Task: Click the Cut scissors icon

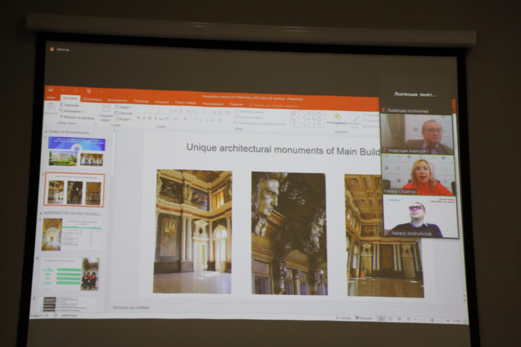Action: pos(62,106)
